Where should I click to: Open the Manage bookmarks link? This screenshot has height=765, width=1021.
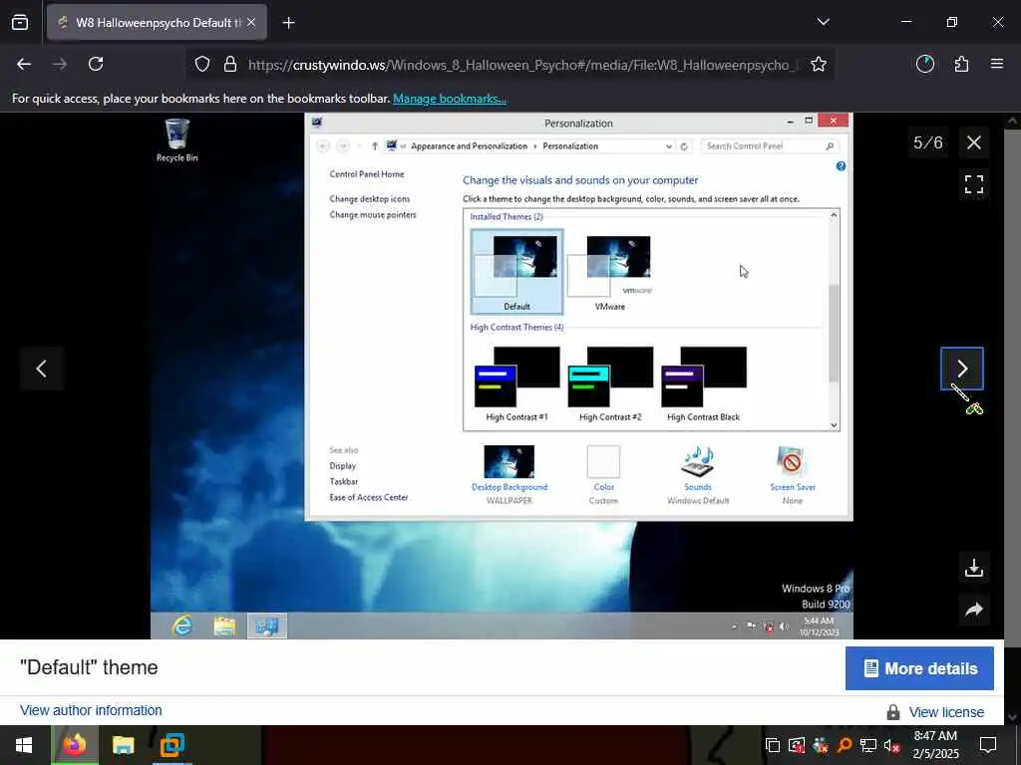pyautogui.click(x=450, y=99)
